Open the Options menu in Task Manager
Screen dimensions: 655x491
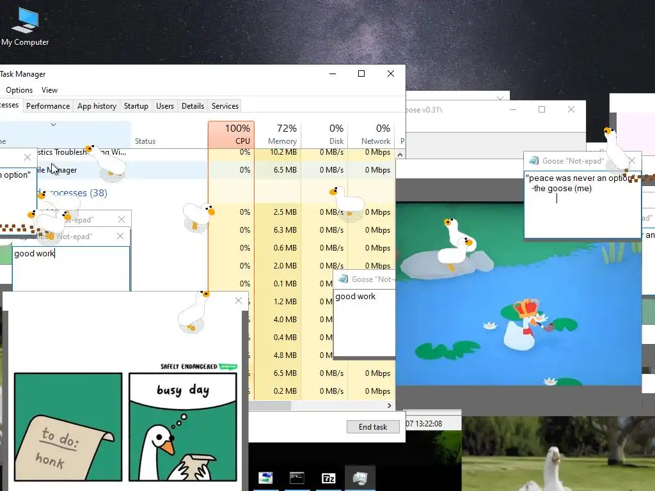tap(19, 90)
